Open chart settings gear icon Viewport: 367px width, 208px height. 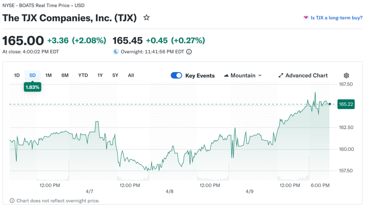click(346, 76)
